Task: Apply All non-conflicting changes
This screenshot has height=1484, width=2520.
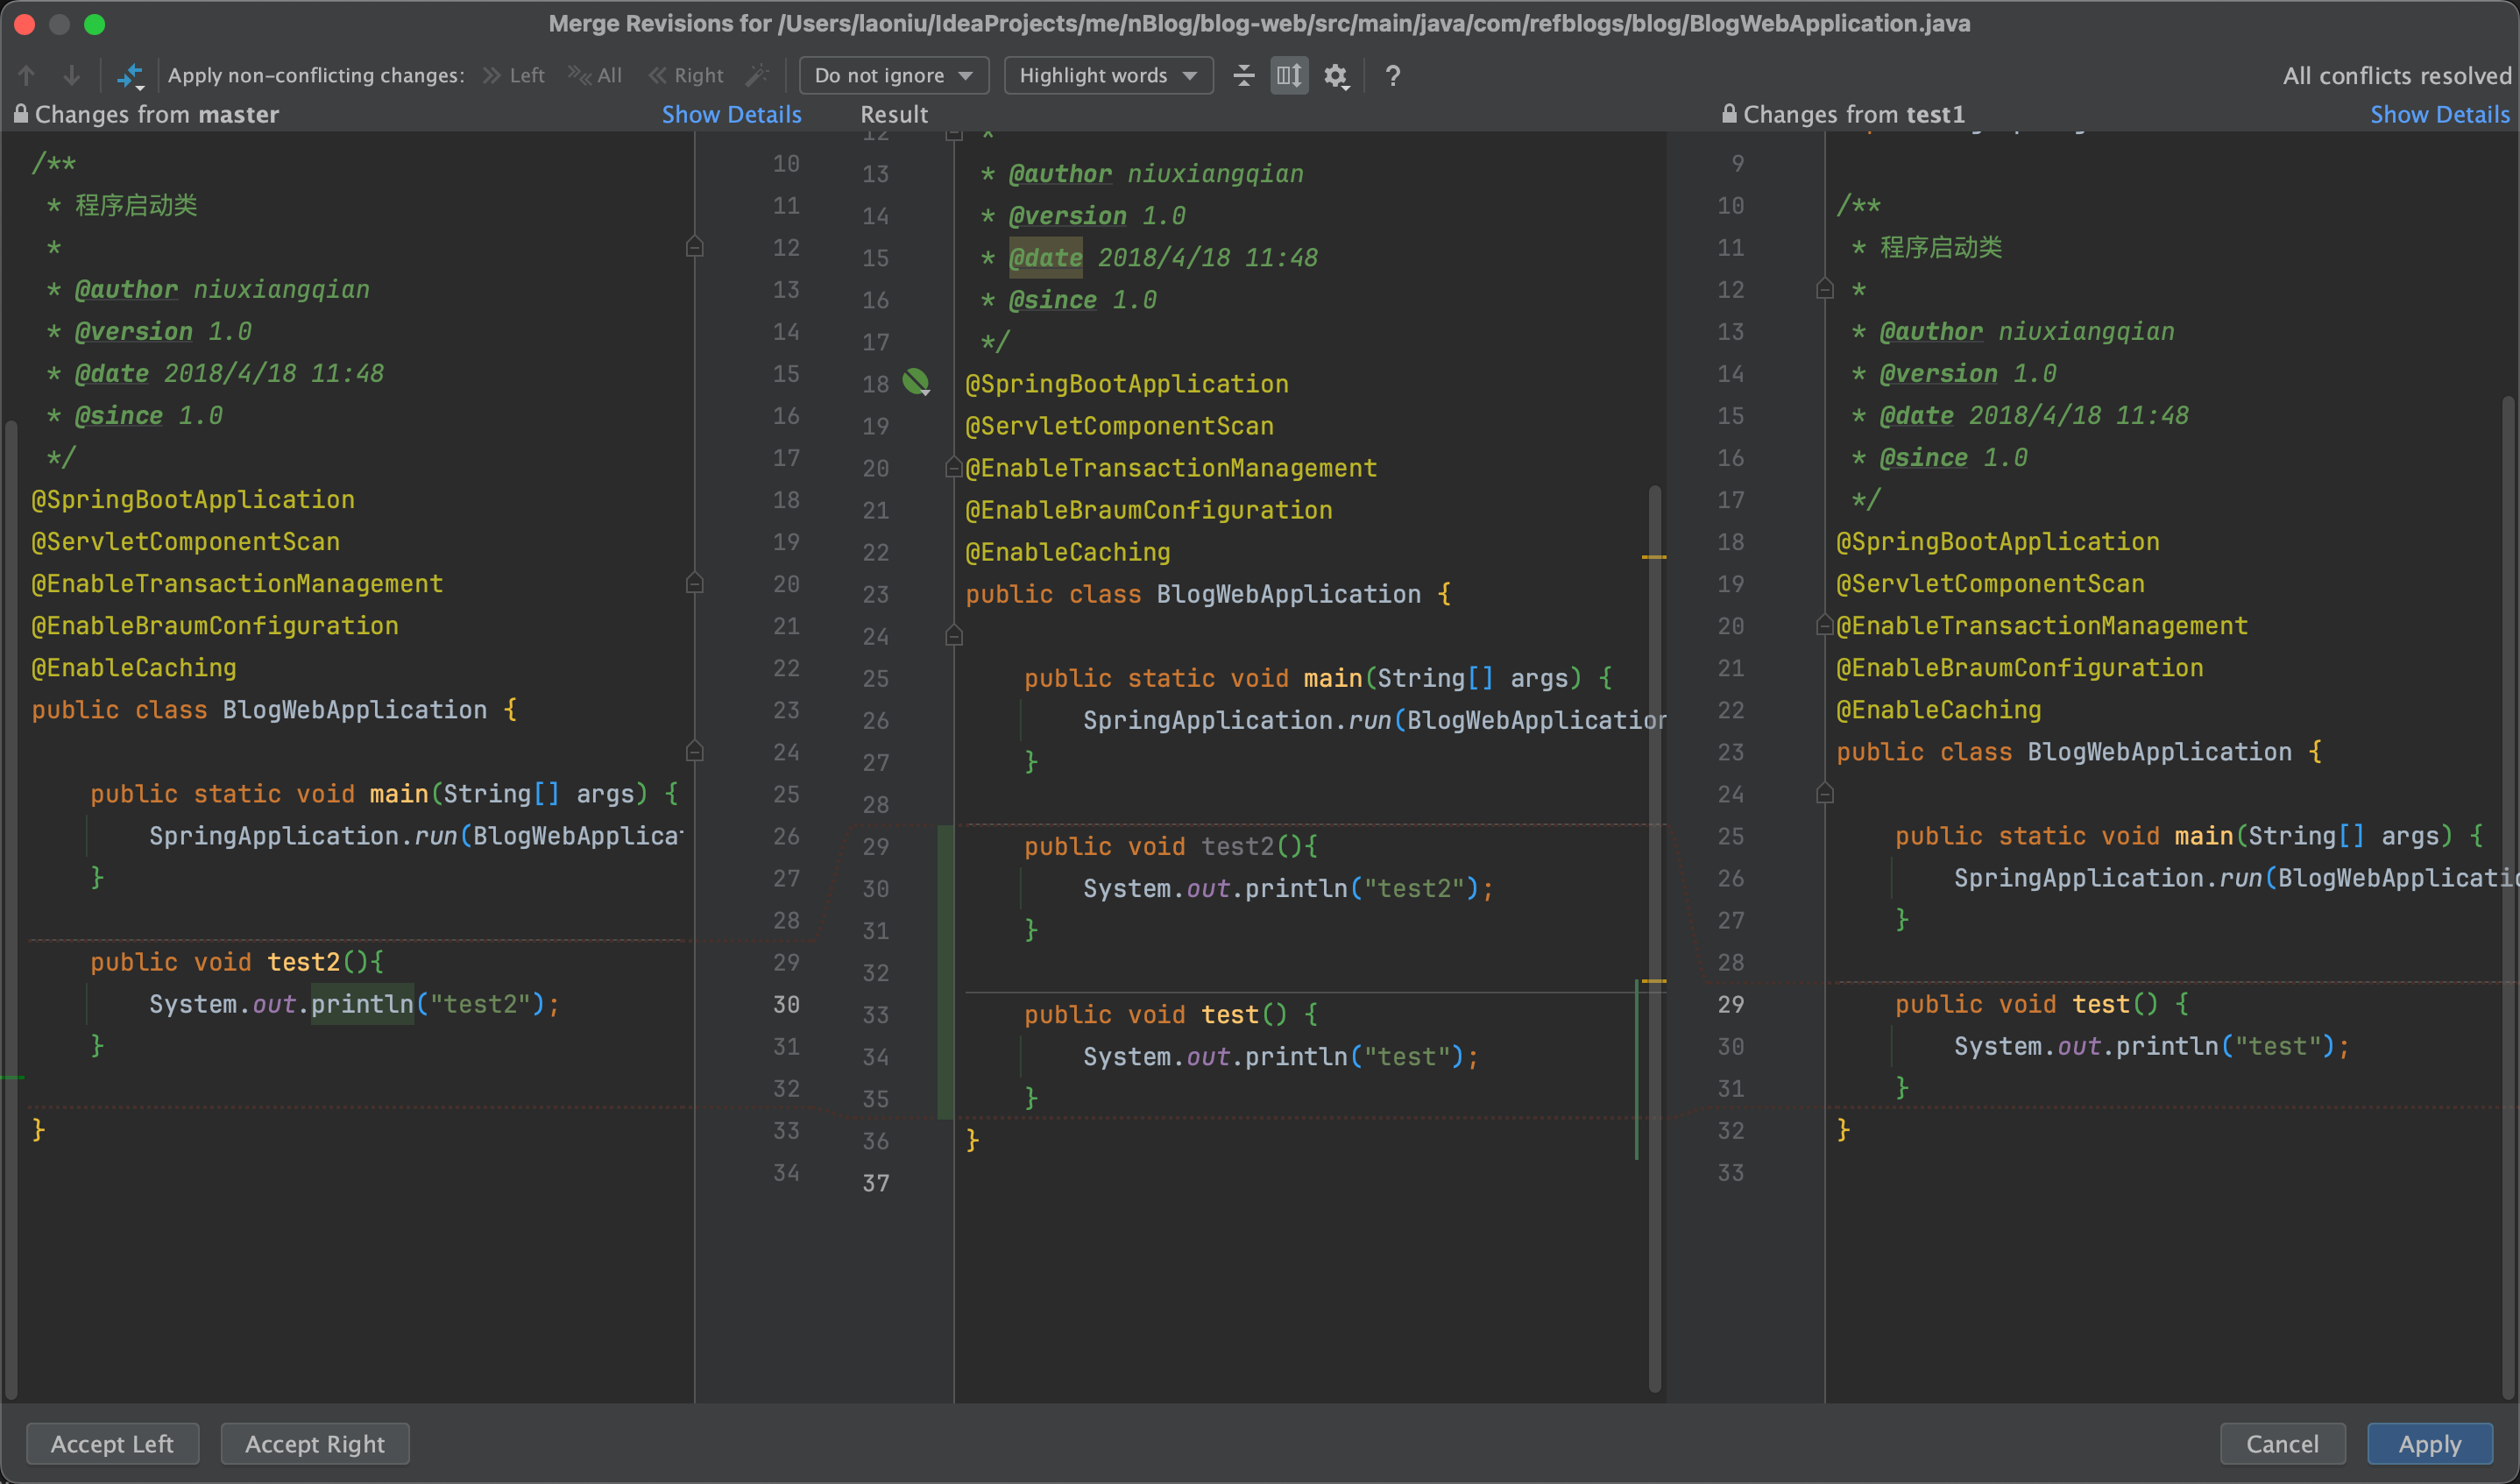Action: click(596, 75)
